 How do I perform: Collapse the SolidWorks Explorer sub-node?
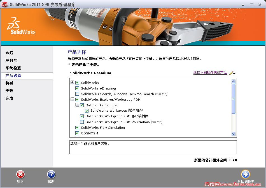pos(77,105)
